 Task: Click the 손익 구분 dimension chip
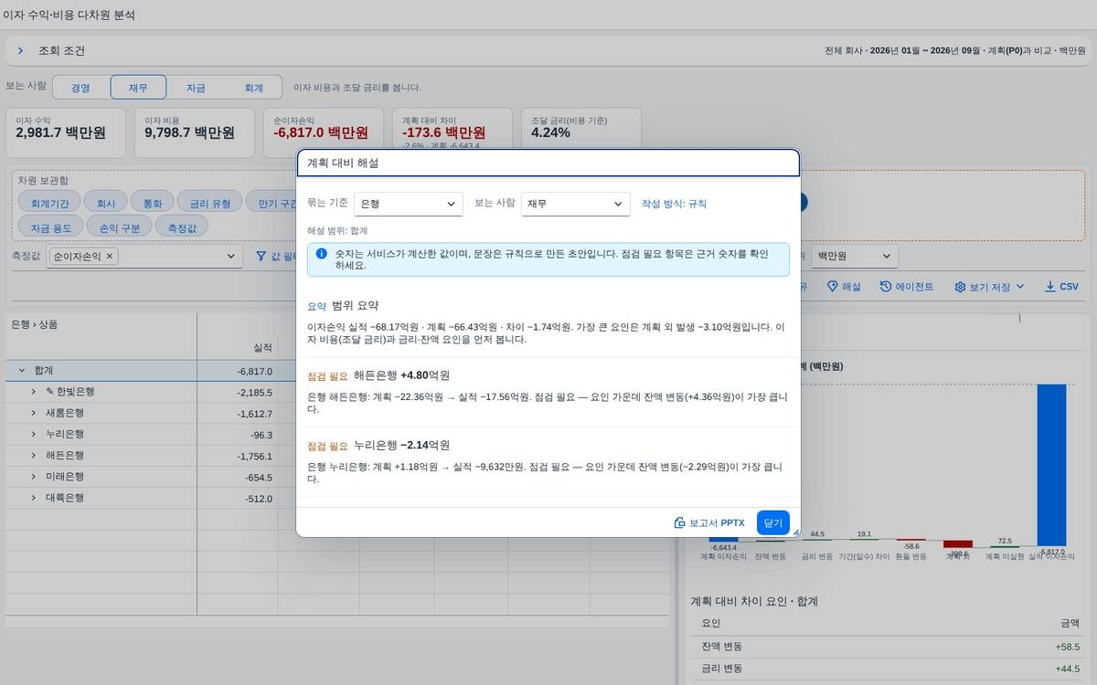[x=120, y=227]
